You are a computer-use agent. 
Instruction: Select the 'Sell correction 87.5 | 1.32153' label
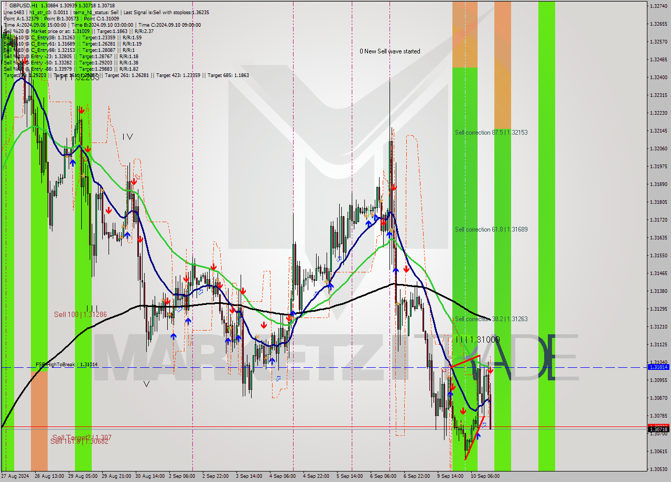point(492,133)
